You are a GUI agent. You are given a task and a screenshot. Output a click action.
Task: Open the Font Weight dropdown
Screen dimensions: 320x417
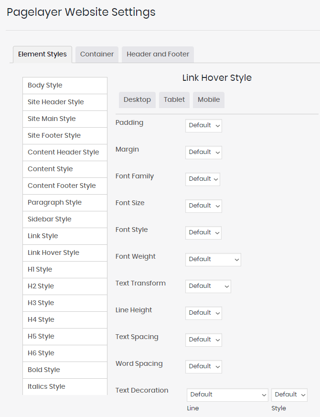click(x=213, y=259)
